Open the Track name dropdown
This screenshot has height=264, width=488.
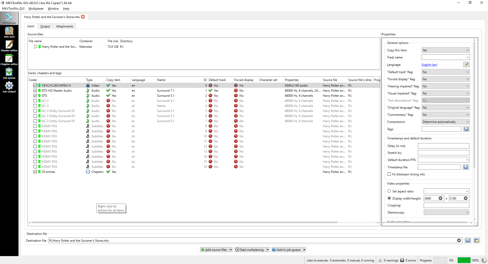[467, 57]
